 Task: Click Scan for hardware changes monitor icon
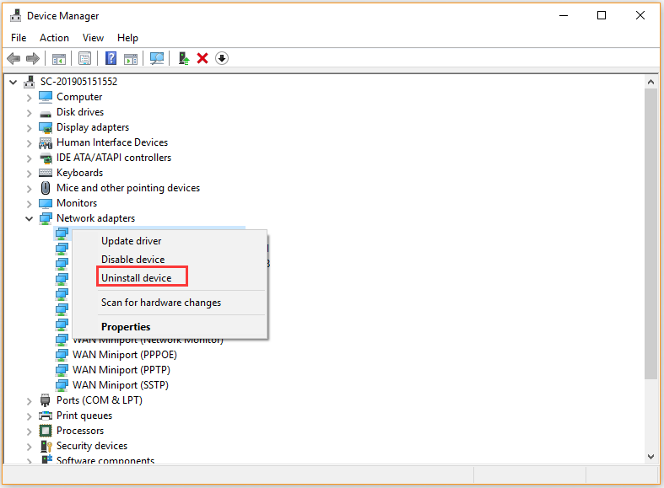157,58
